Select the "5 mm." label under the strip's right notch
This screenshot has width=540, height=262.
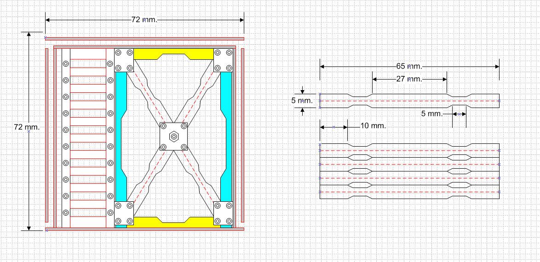tap(432, 114)
